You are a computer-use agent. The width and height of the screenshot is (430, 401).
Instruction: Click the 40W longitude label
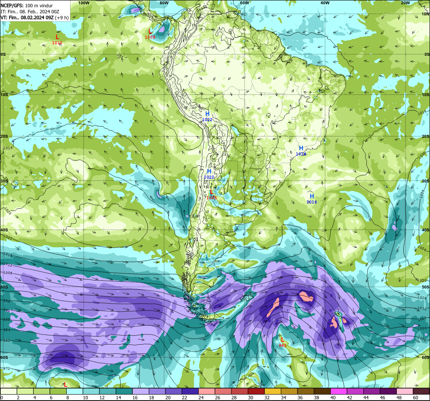(x=325, y=3)
